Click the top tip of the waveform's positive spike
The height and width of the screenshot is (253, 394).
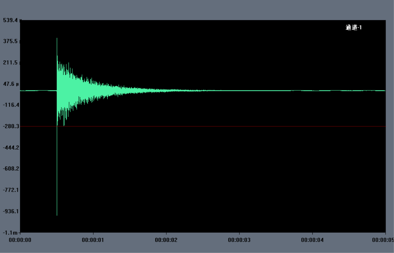coord(57,39)
